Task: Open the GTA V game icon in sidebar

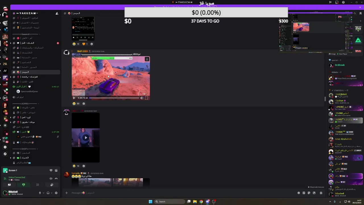Action: [358, 29]
